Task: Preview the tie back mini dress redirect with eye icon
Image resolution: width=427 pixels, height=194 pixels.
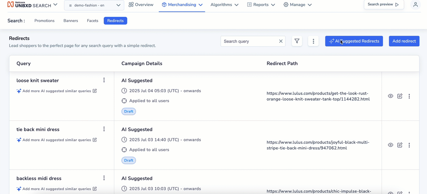Action: 390,145
